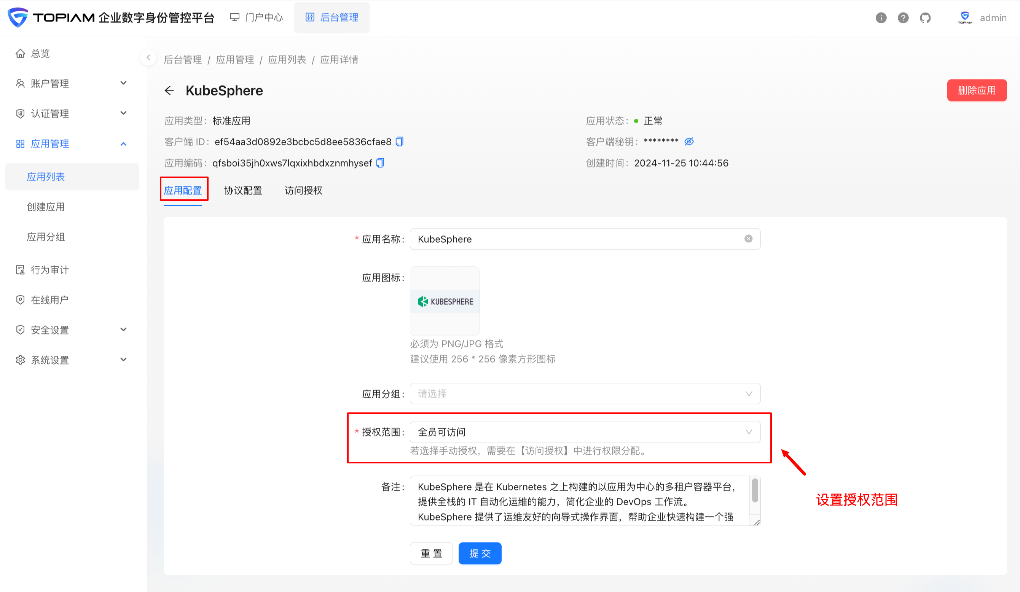Switch to the 访问授权 tab

coord(303,190)
